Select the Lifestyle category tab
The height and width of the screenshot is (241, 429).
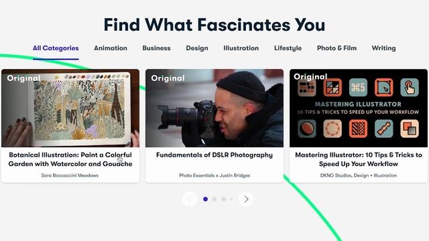tap(288, 48)
